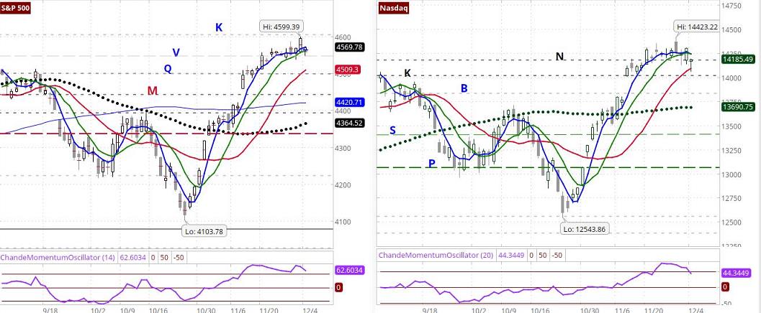
Task: Click the purple 62.6034 tag on the oscillator axis
Action: tap(350, 270)
